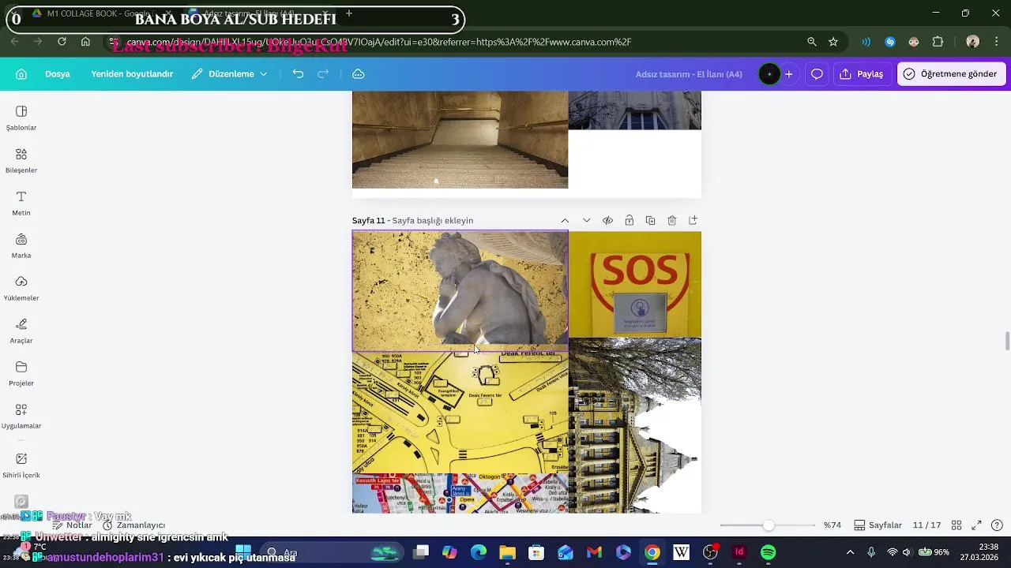Open a new browser tab

(348, 13)
